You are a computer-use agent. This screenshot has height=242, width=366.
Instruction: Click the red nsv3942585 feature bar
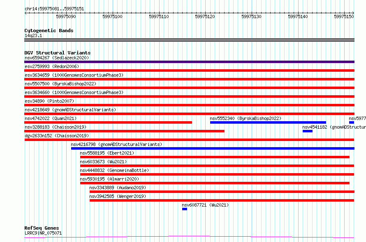coord(222,200)
